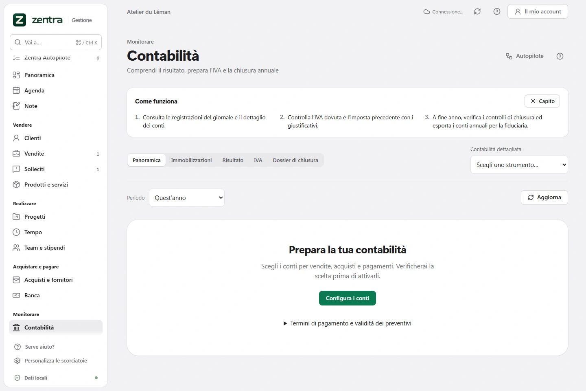Image resolution: width=586 pixels, height=391 pixels.
Task: Dismiss info card with Capito button
Action: [542, 101]
